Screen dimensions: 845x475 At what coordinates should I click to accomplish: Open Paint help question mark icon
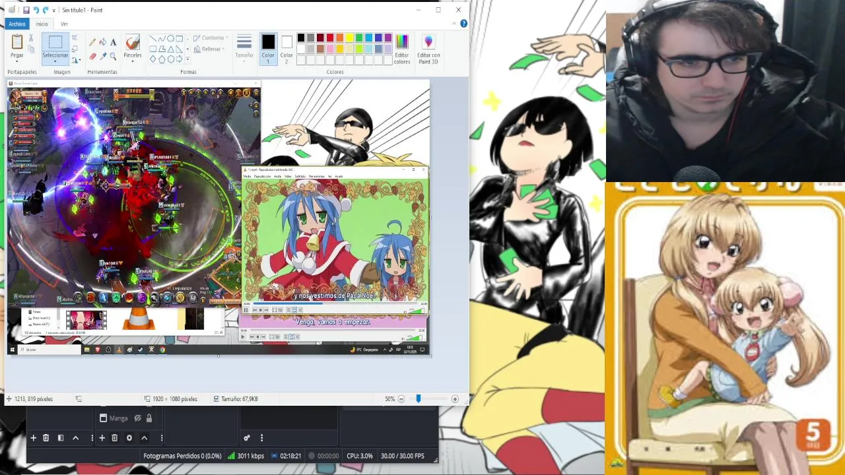(463, 24)
